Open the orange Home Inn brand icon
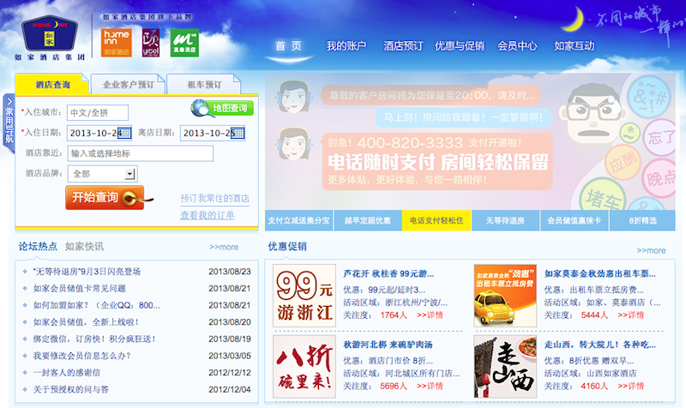Viewport: 686px width, 408px height. click(x=117, y=43)
